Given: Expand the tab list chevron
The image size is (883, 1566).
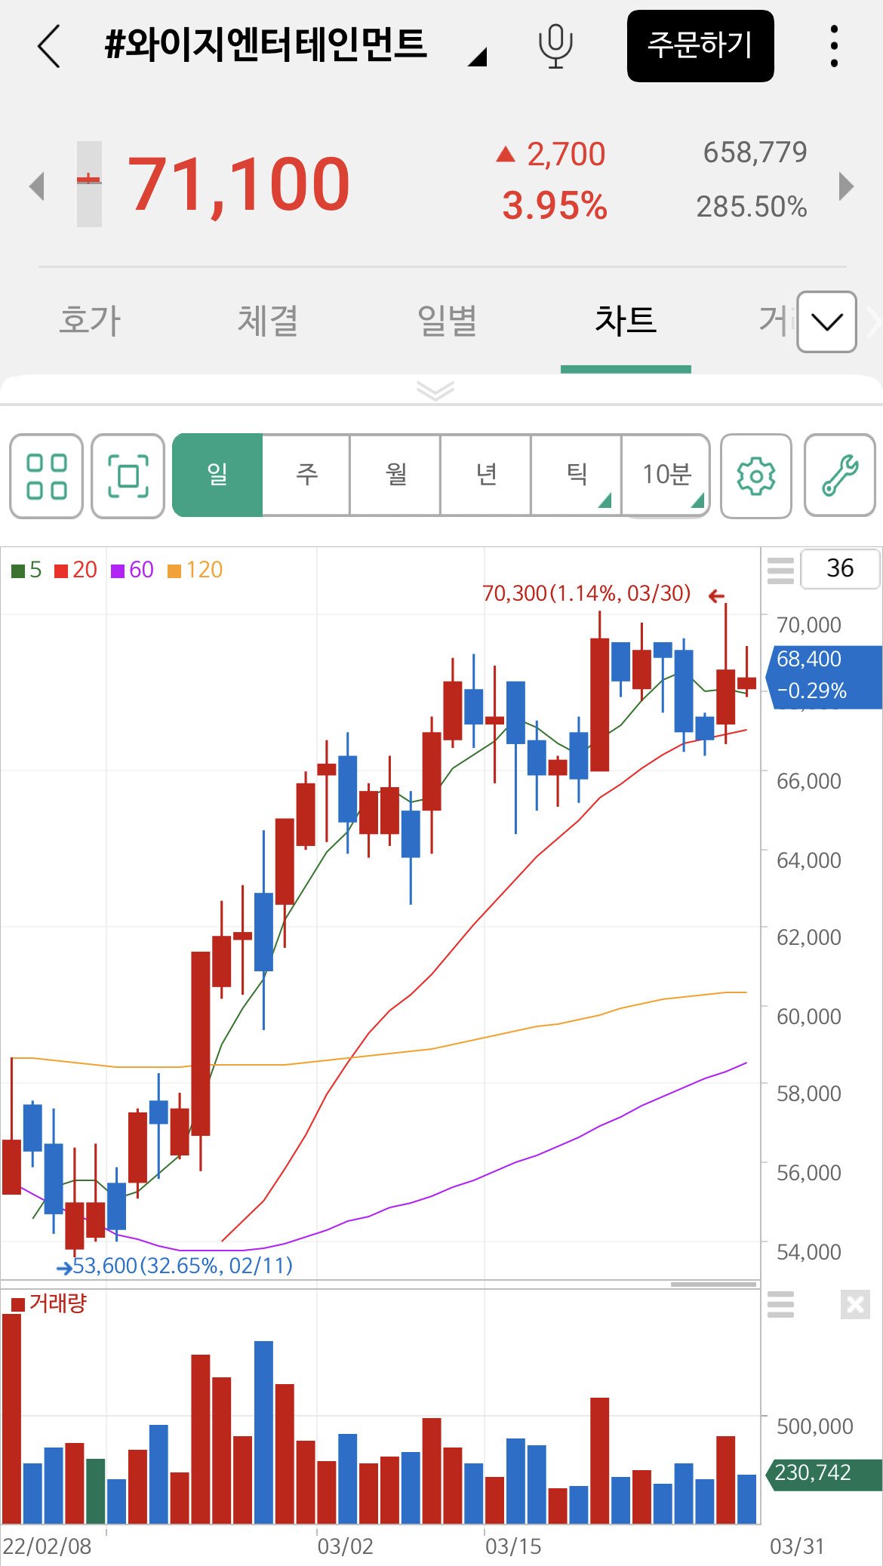Looking at the screenshot, I should [x=826, y=322].
